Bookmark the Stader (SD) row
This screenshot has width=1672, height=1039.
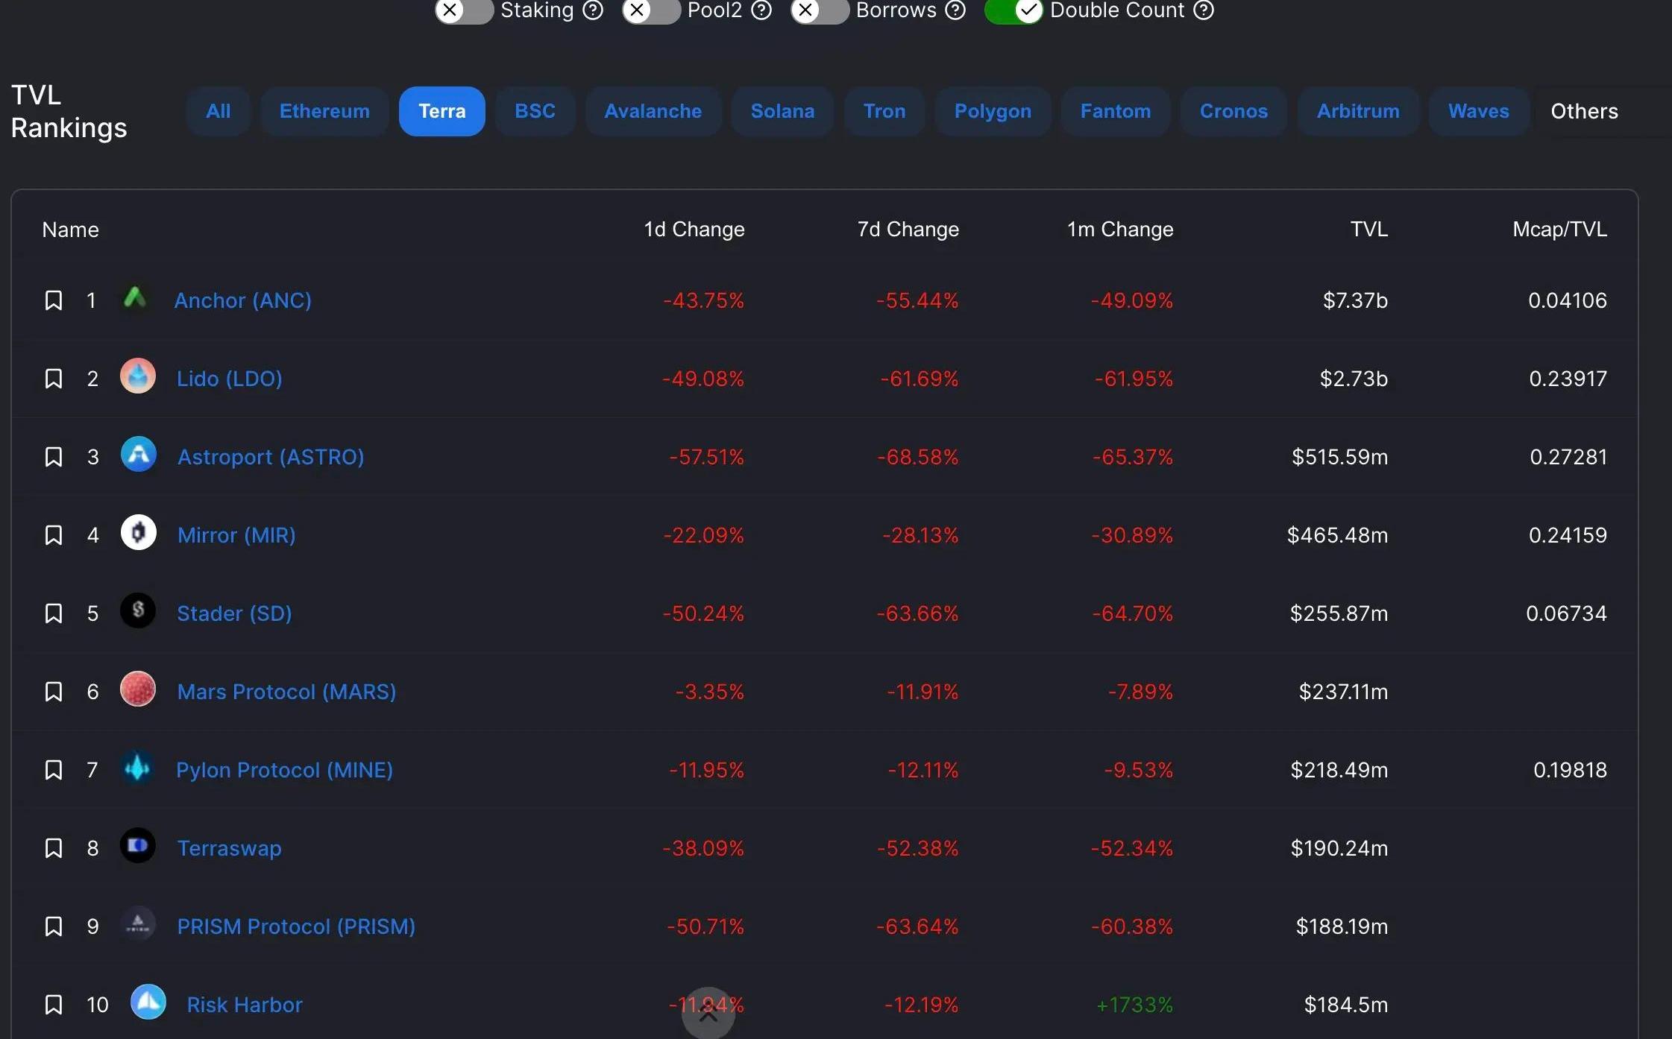click(x=54, y=613)
